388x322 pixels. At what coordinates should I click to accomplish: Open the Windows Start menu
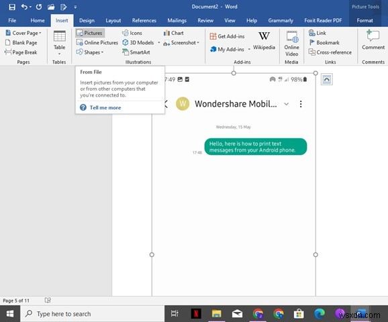click(x=10, y=314)
